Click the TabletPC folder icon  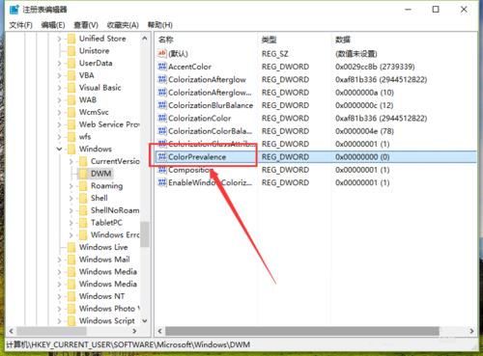pos(83,223)
